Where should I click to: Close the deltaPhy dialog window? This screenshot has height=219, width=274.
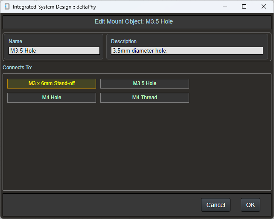[x=264, y=6]
